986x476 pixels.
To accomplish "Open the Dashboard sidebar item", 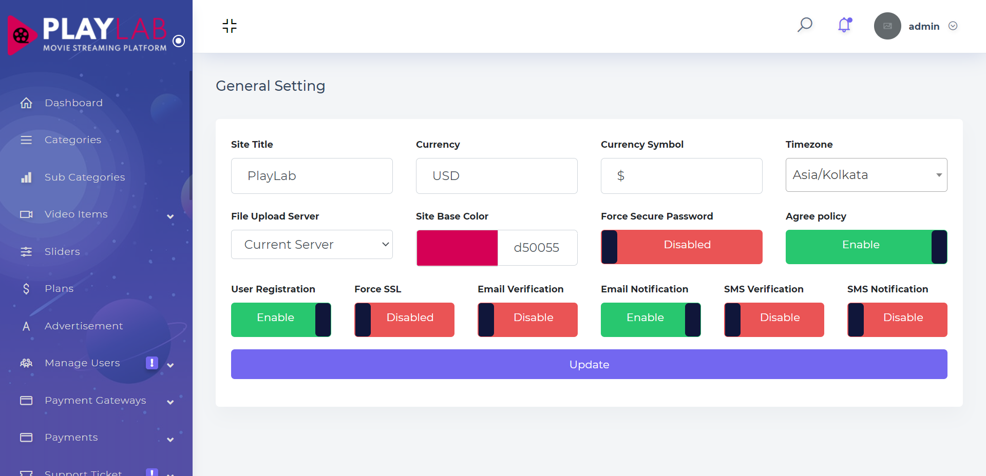I will tap(73, 103).
